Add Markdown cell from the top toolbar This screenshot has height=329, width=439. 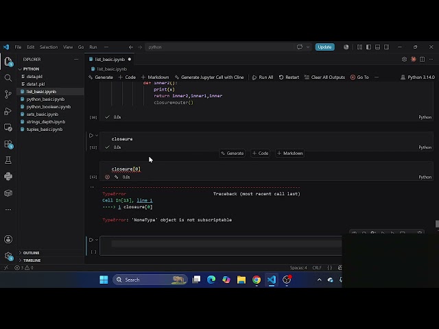tap(155, 77)
